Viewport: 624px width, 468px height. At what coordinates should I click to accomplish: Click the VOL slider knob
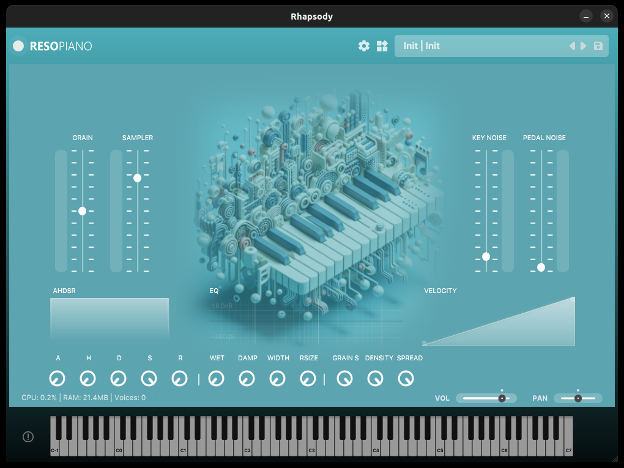pos(502,398)
